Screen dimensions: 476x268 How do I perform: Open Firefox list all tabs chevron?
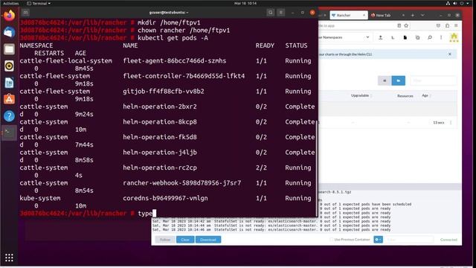coord(422,15)
